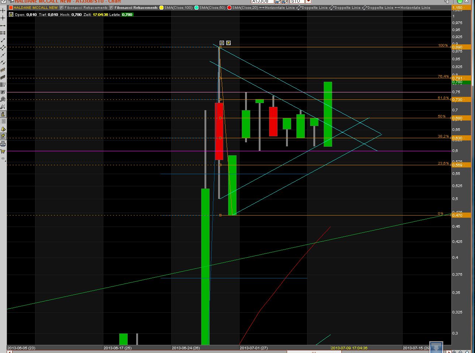Image resolution: width=475 pixels, height=353 pixels.
Task: Select the SMA(Close;100) indicator label
Action: (x=178, y=7)
